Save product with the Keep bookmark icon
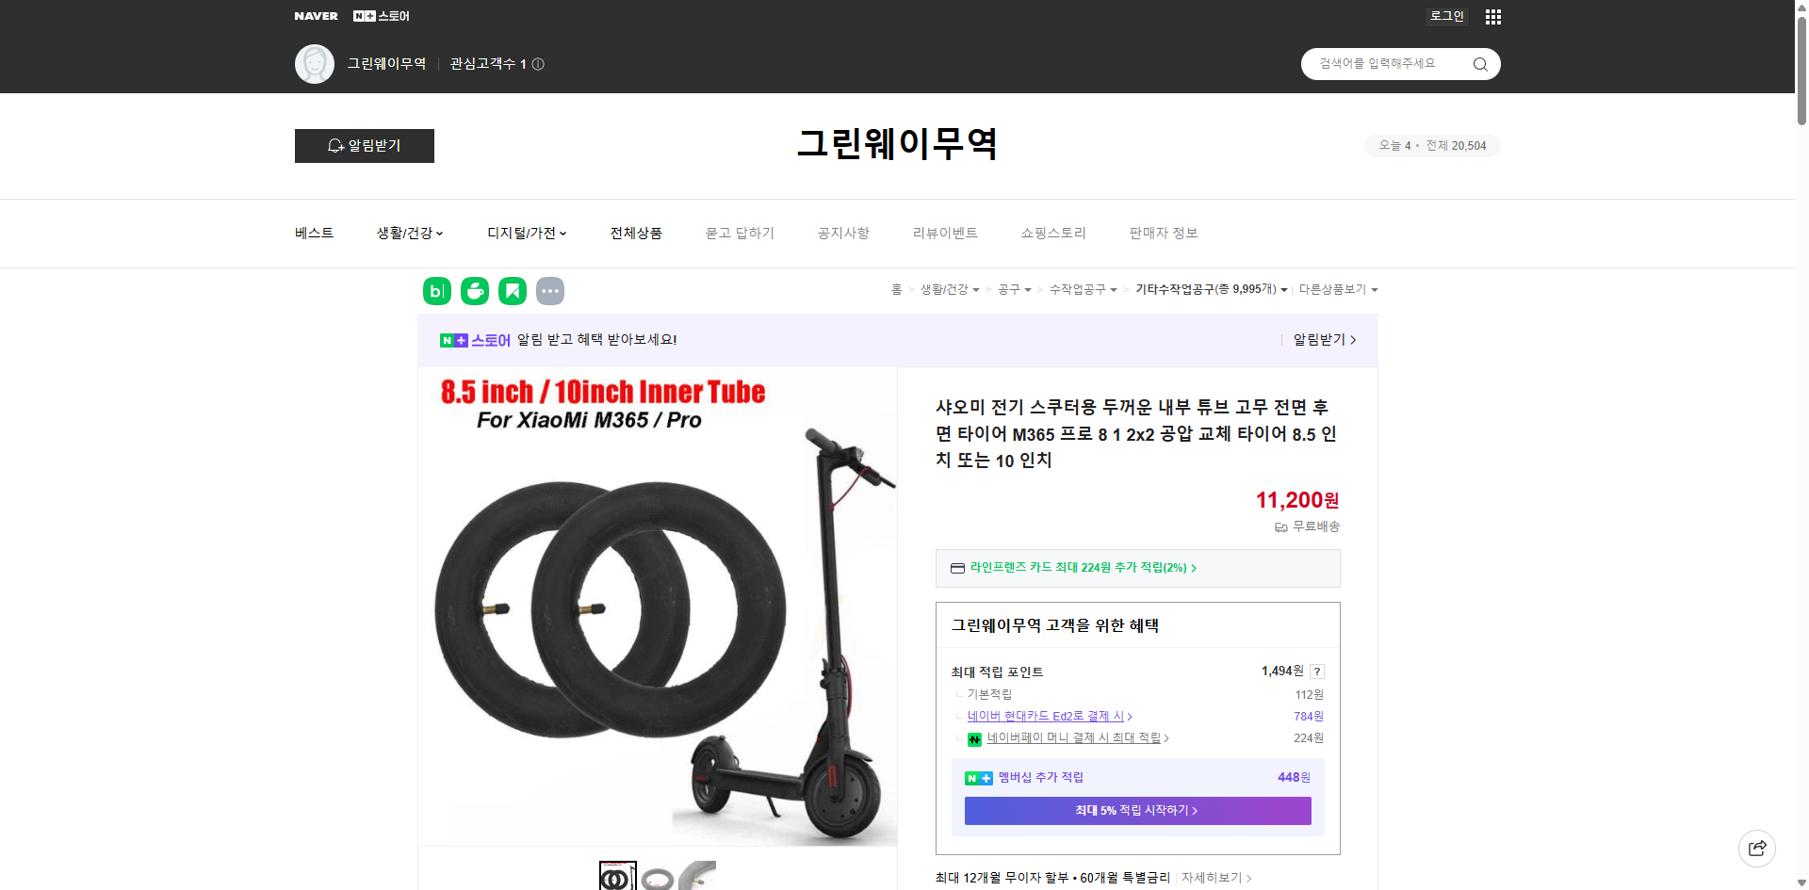The image size is (1809, 890). [512, 291]
